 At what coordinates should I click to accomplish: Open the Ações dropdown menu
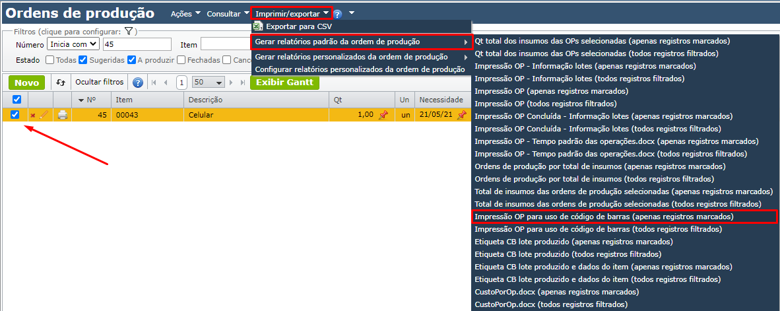tap(185, 14)
